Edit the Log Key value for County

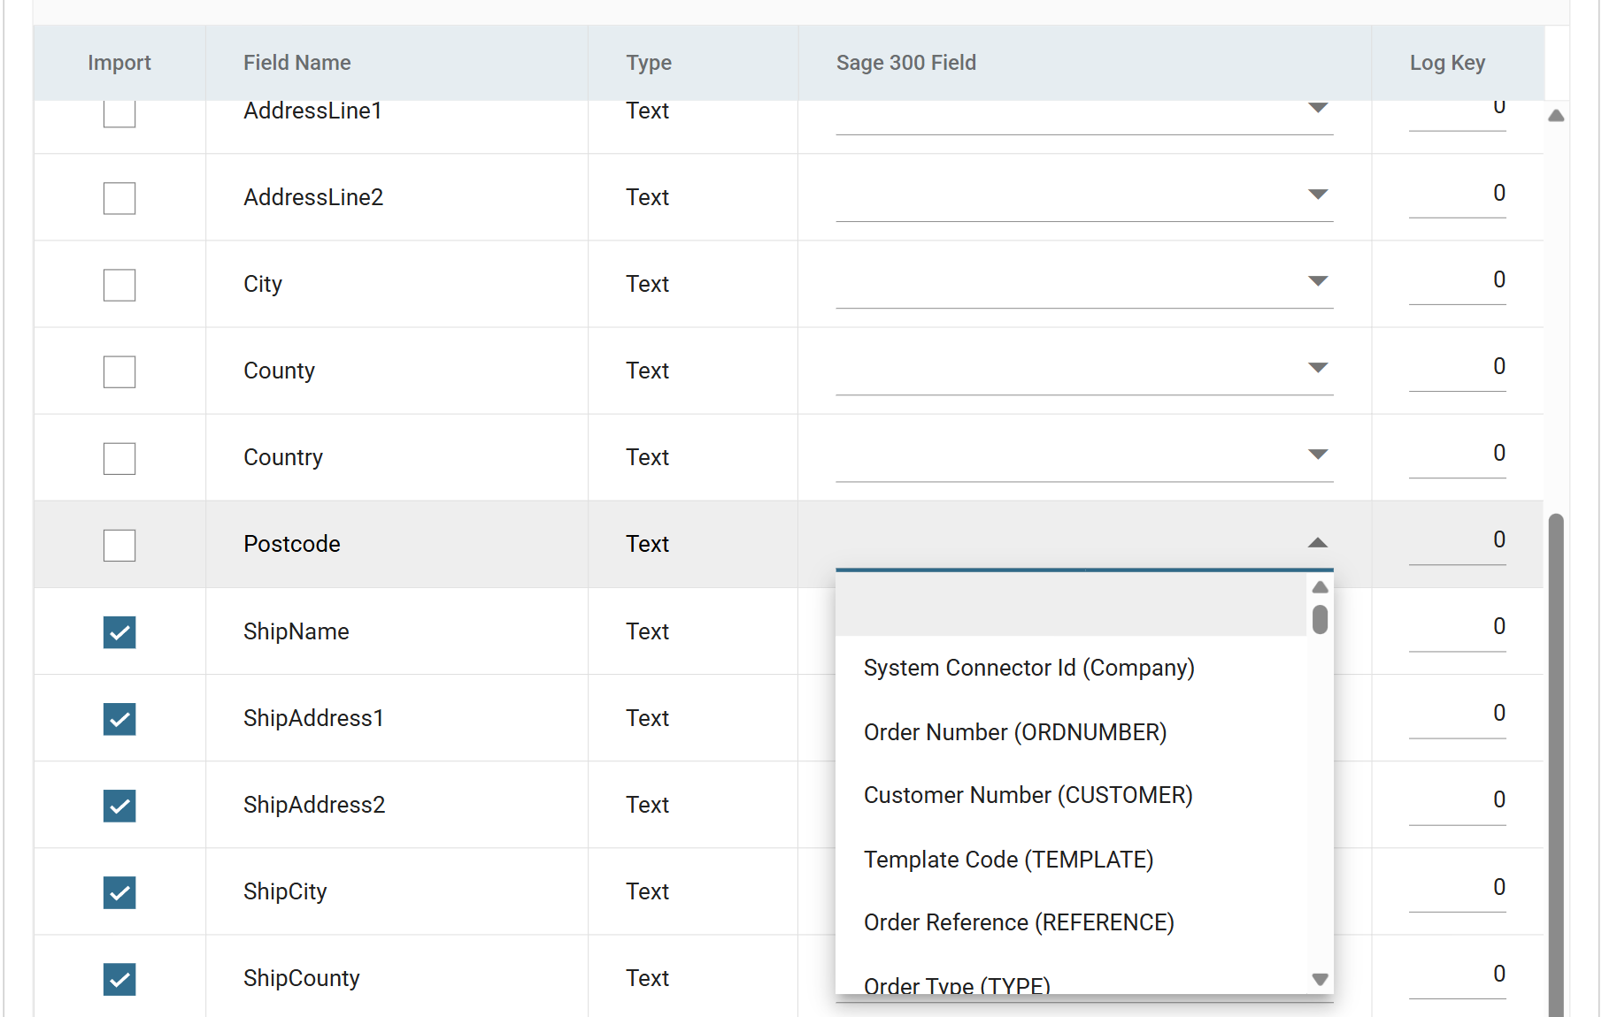[1457, 367]
